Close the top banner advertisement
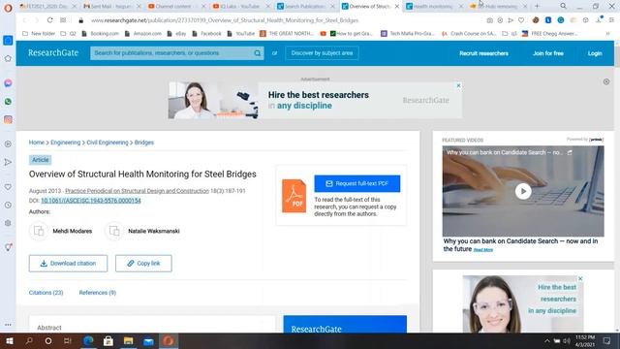This screenshot has width=620, height=349. tap(458, 85)
